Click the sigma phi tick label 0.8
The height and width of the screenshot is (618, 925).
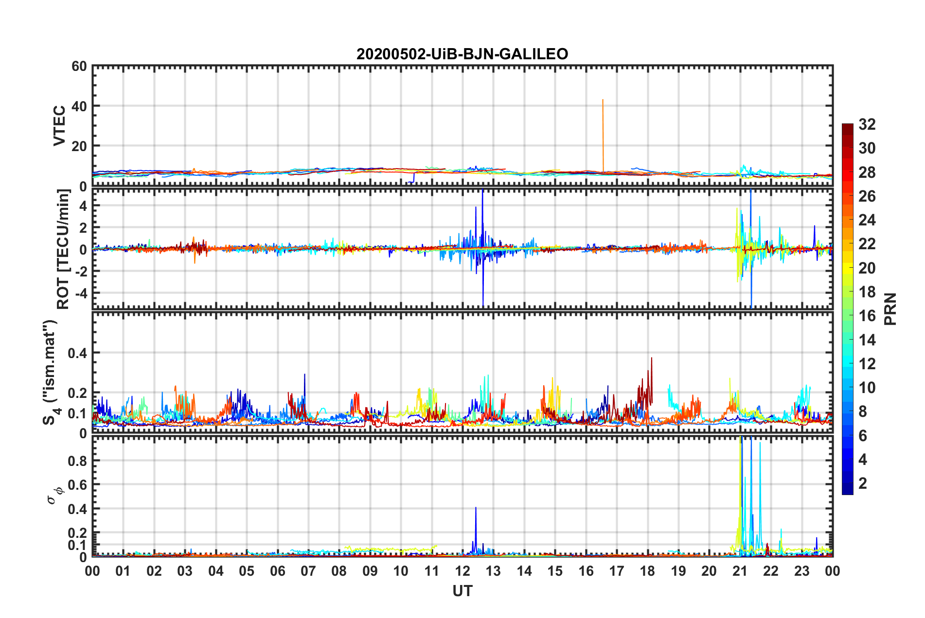coord(78,461)
